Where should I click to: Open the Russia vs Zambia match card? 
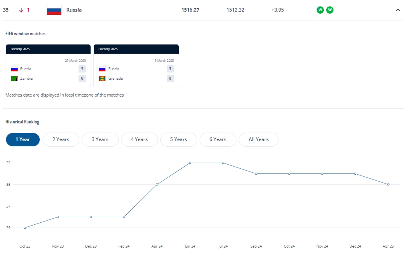48,66
